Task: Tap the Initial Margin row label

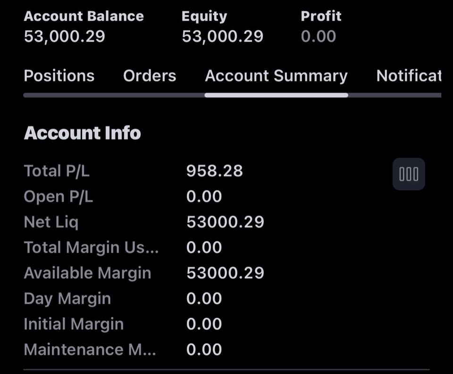Action: click(x=74, y=324)
